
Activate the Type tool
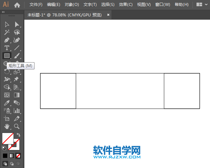7,48
